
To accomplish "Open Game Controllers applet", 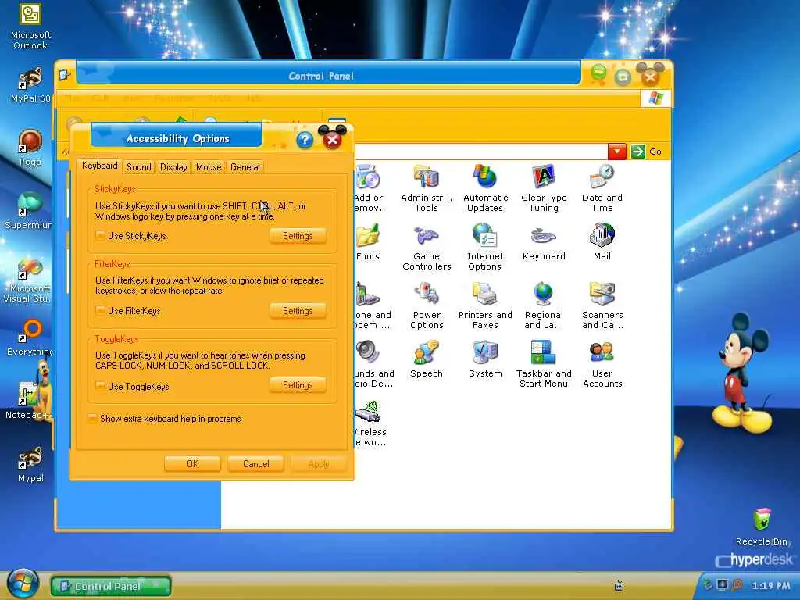I will 427,247.
